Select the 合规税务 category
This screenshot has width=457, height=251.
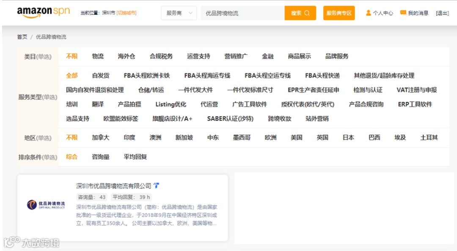161,56
